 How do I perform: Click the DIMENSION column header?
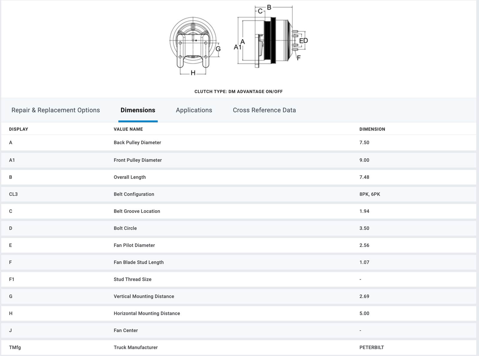(x=372, y=129)
